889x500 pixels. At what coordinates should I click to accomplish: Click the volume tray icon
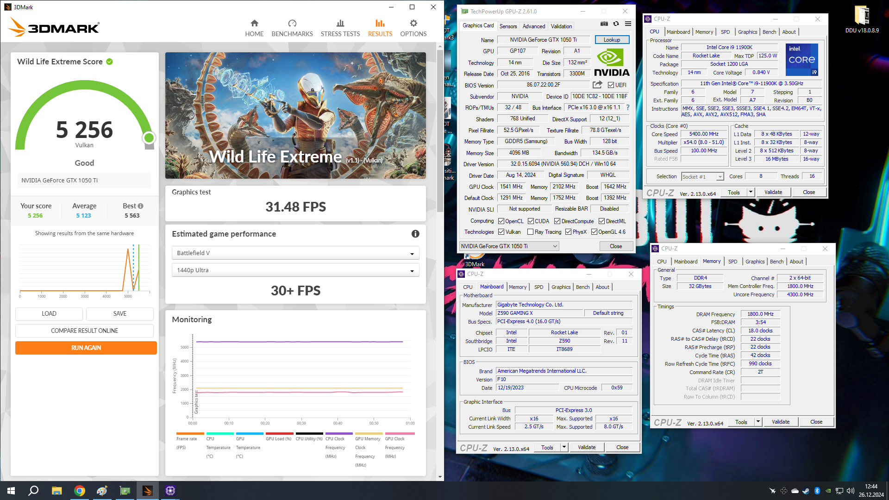coord(850,491)
